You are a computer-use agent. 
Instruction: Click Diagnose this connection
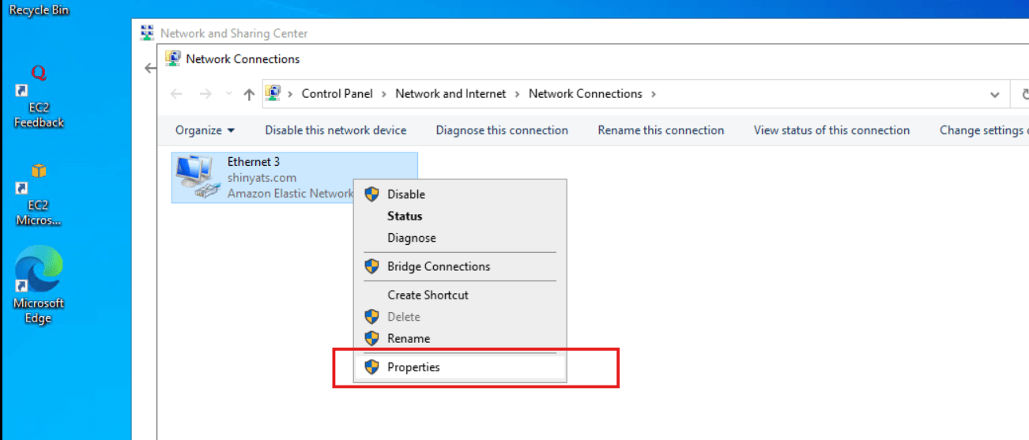coord(502,130)
